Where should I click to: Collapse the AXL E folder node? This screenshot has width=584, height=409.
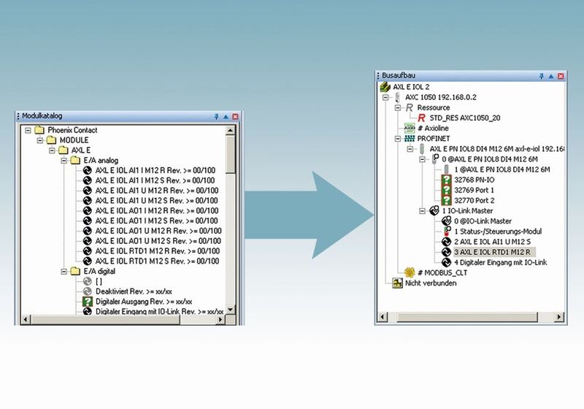(x=52, y=150)
